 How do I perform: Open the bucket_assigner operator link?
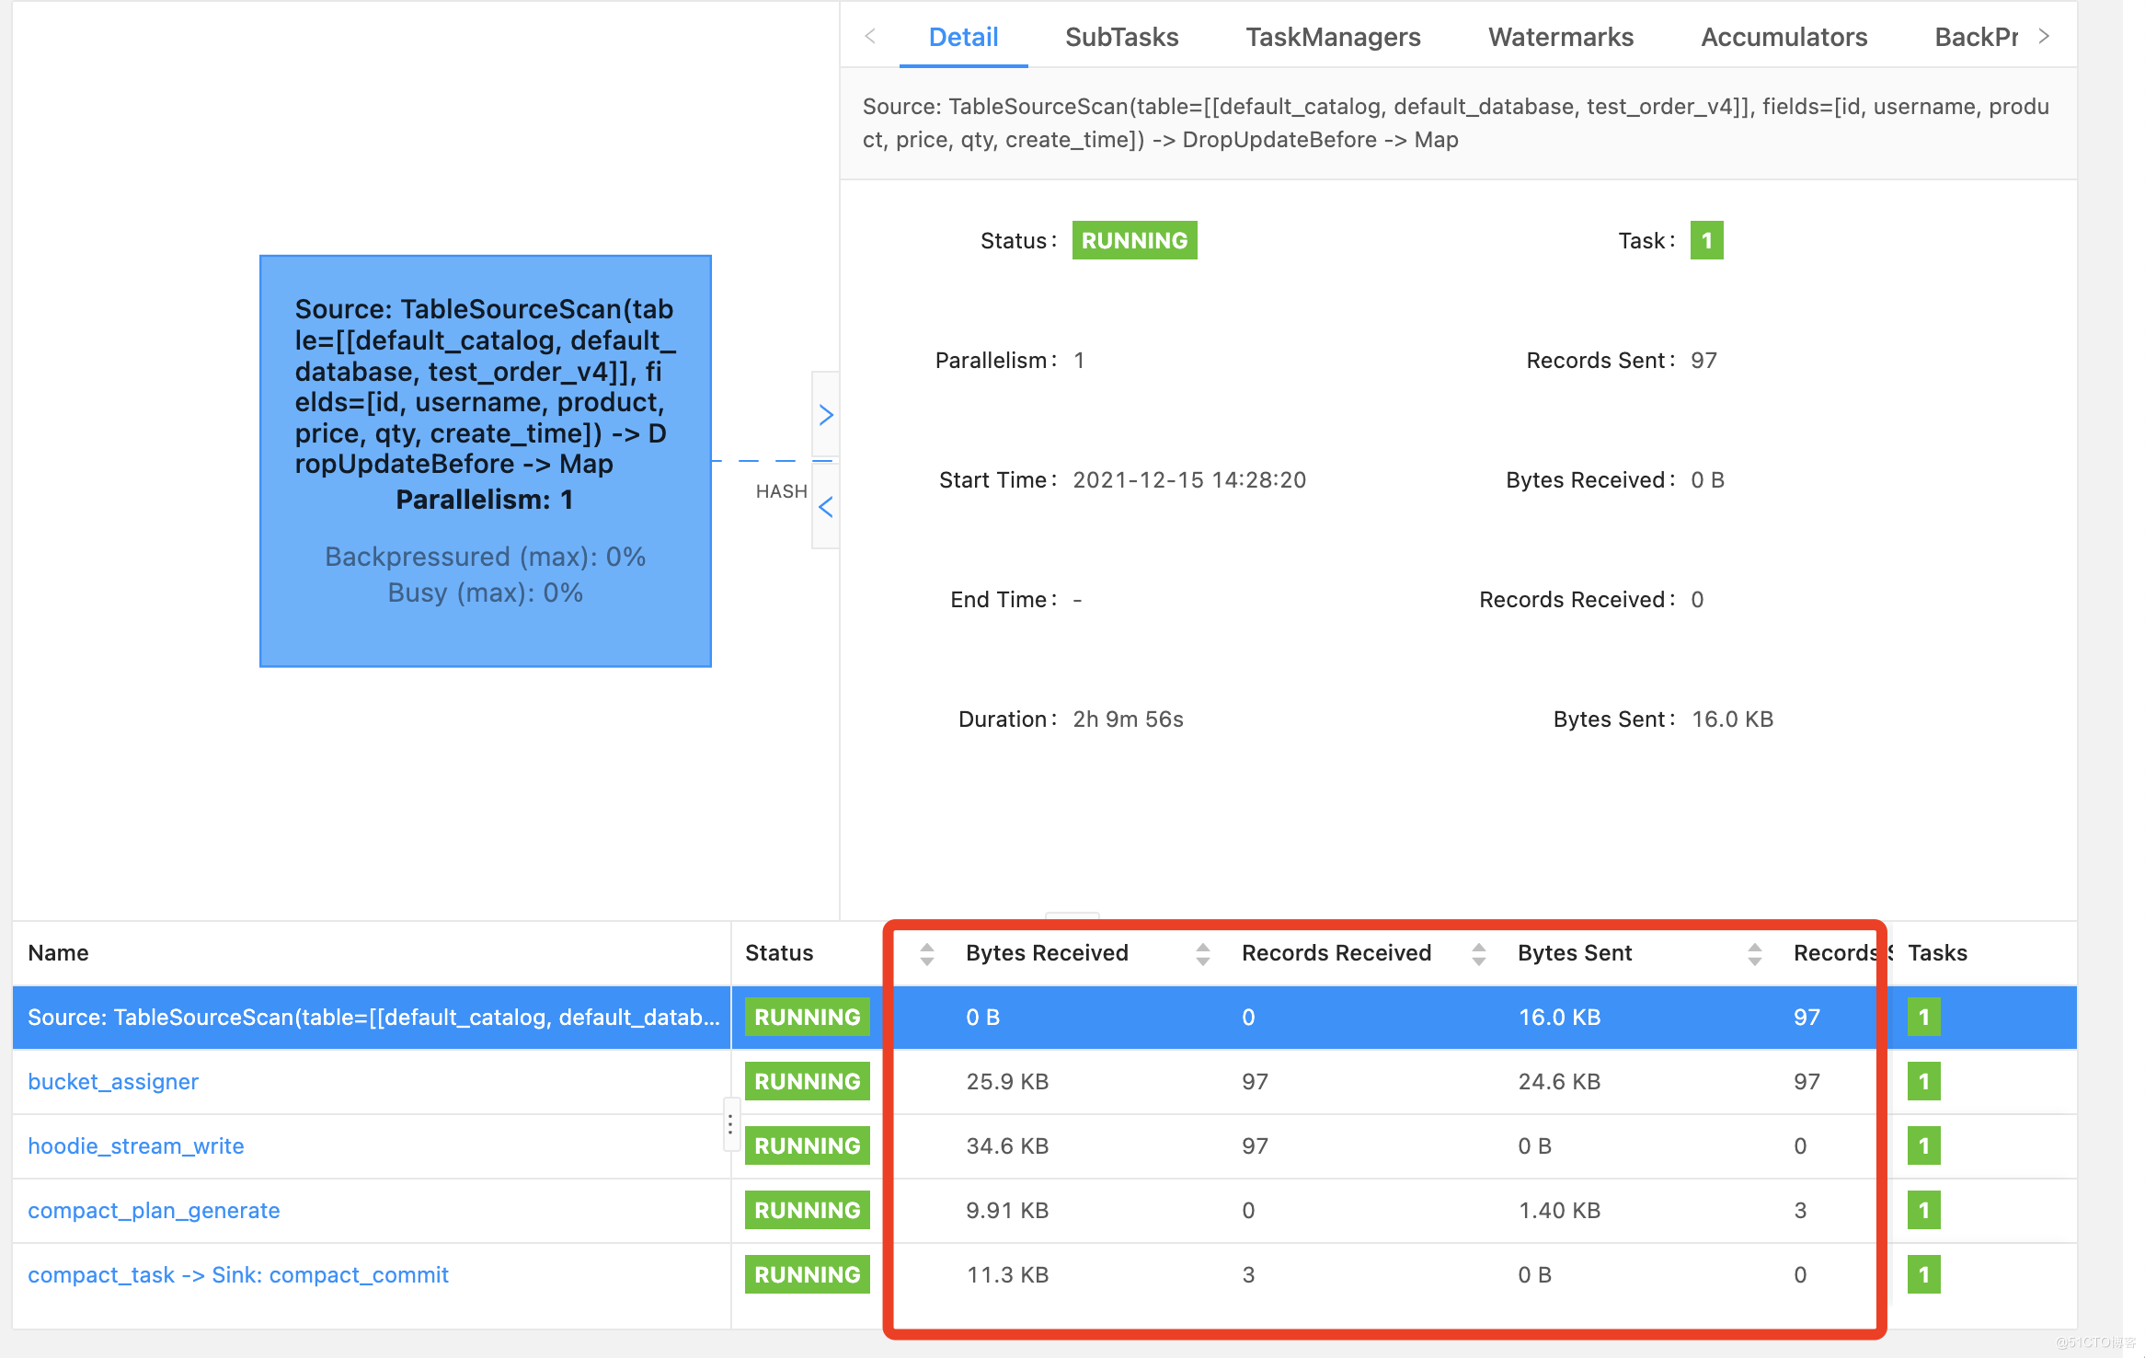(x=113, y=1081)
